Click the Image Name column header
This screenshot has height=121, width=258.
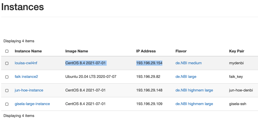click(77, 51)
